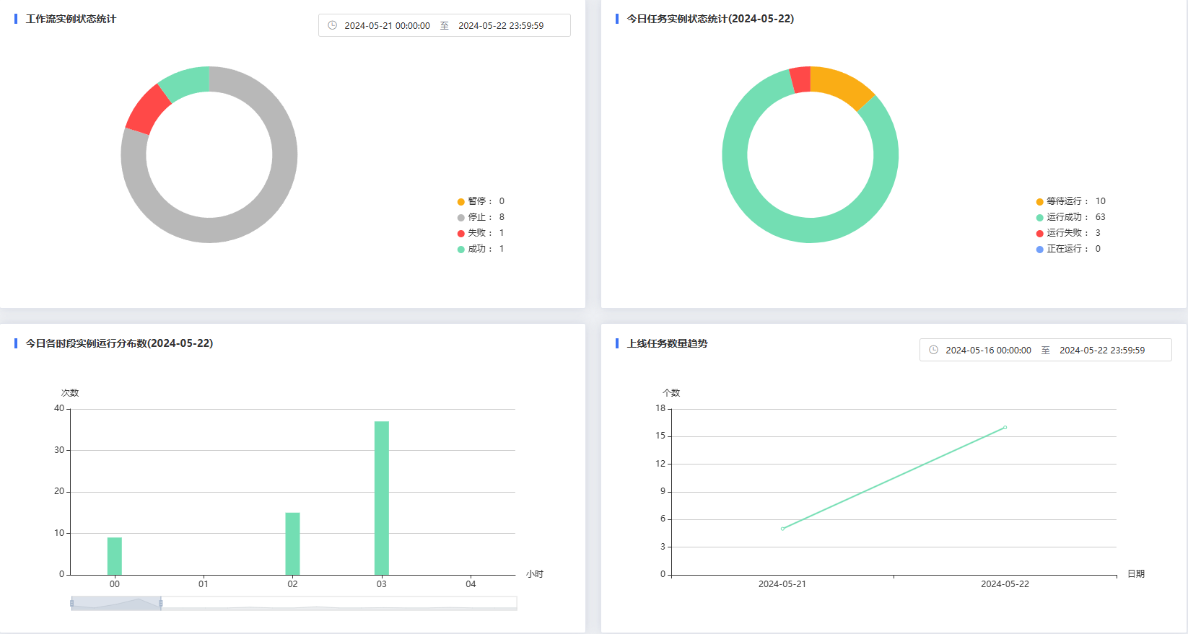The height and width of the screenshot is (634, 1188).
Task: Click the bar for hour 00
Action: [115, 556]
